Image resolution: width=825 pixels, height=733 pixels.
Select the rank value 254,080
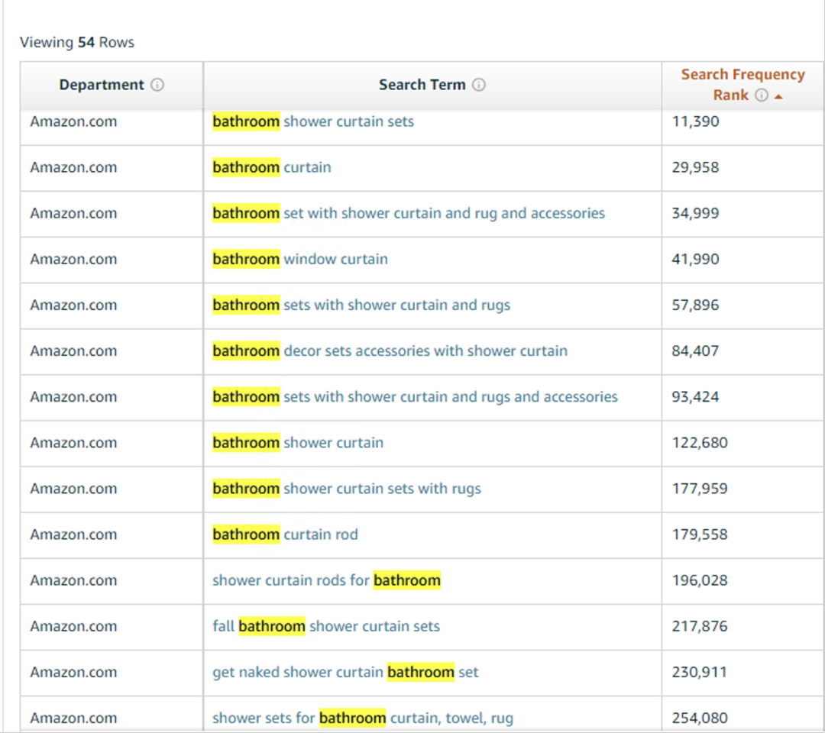coord(700,718)
